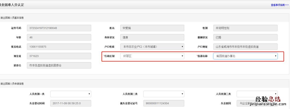Click the 姓名 field containing 宋爱娟
Viewport: 290px width, 109px height.
pyautogui.click(x=152, y=28)
